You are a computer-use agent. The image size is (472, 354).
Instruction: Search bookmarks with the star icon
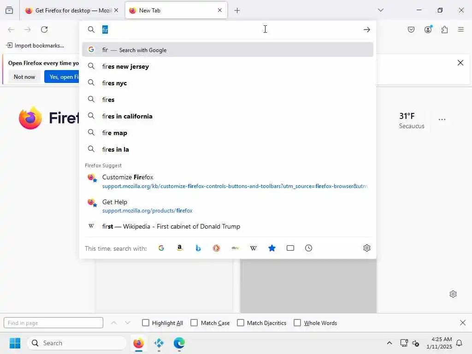point(272,248)
